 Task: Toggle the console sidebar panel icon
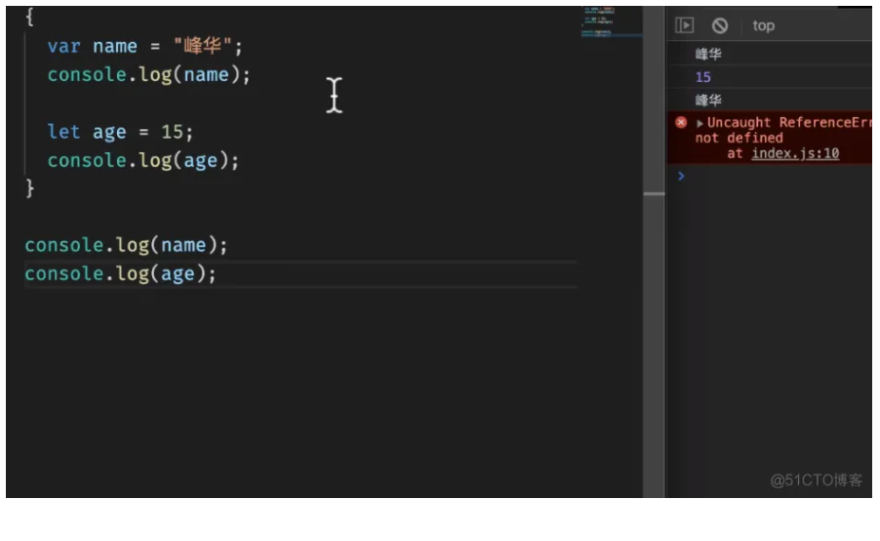click(685, 25)
